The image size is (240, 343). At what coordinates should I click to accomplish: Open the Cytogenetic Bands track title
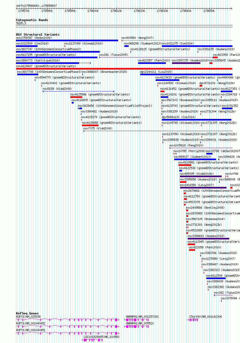[x=32, y=20]
